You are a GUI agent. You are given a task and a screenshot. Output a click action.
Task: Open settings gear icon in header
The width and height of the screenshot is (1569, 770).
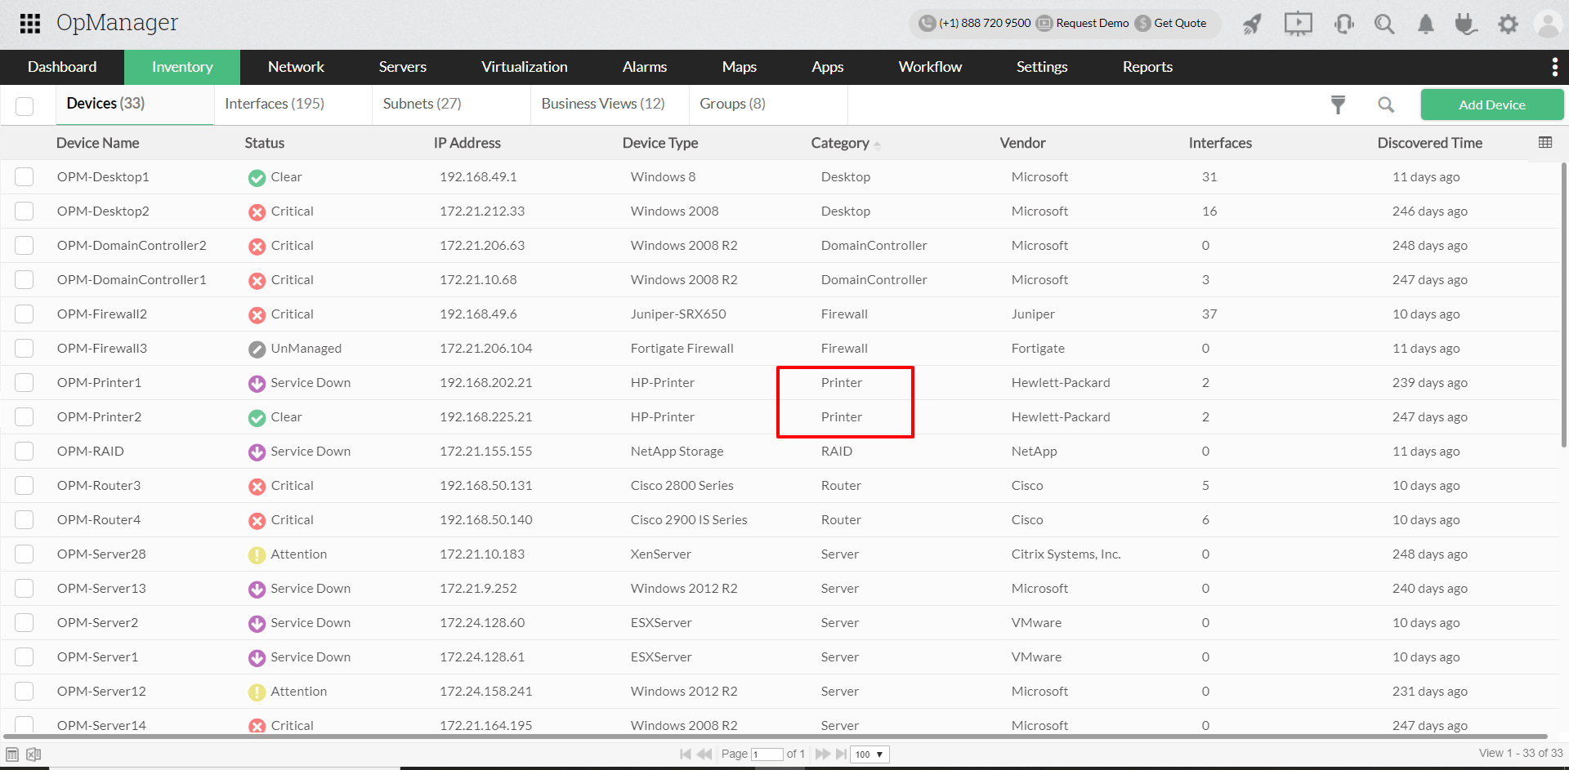pos(1508,24)
